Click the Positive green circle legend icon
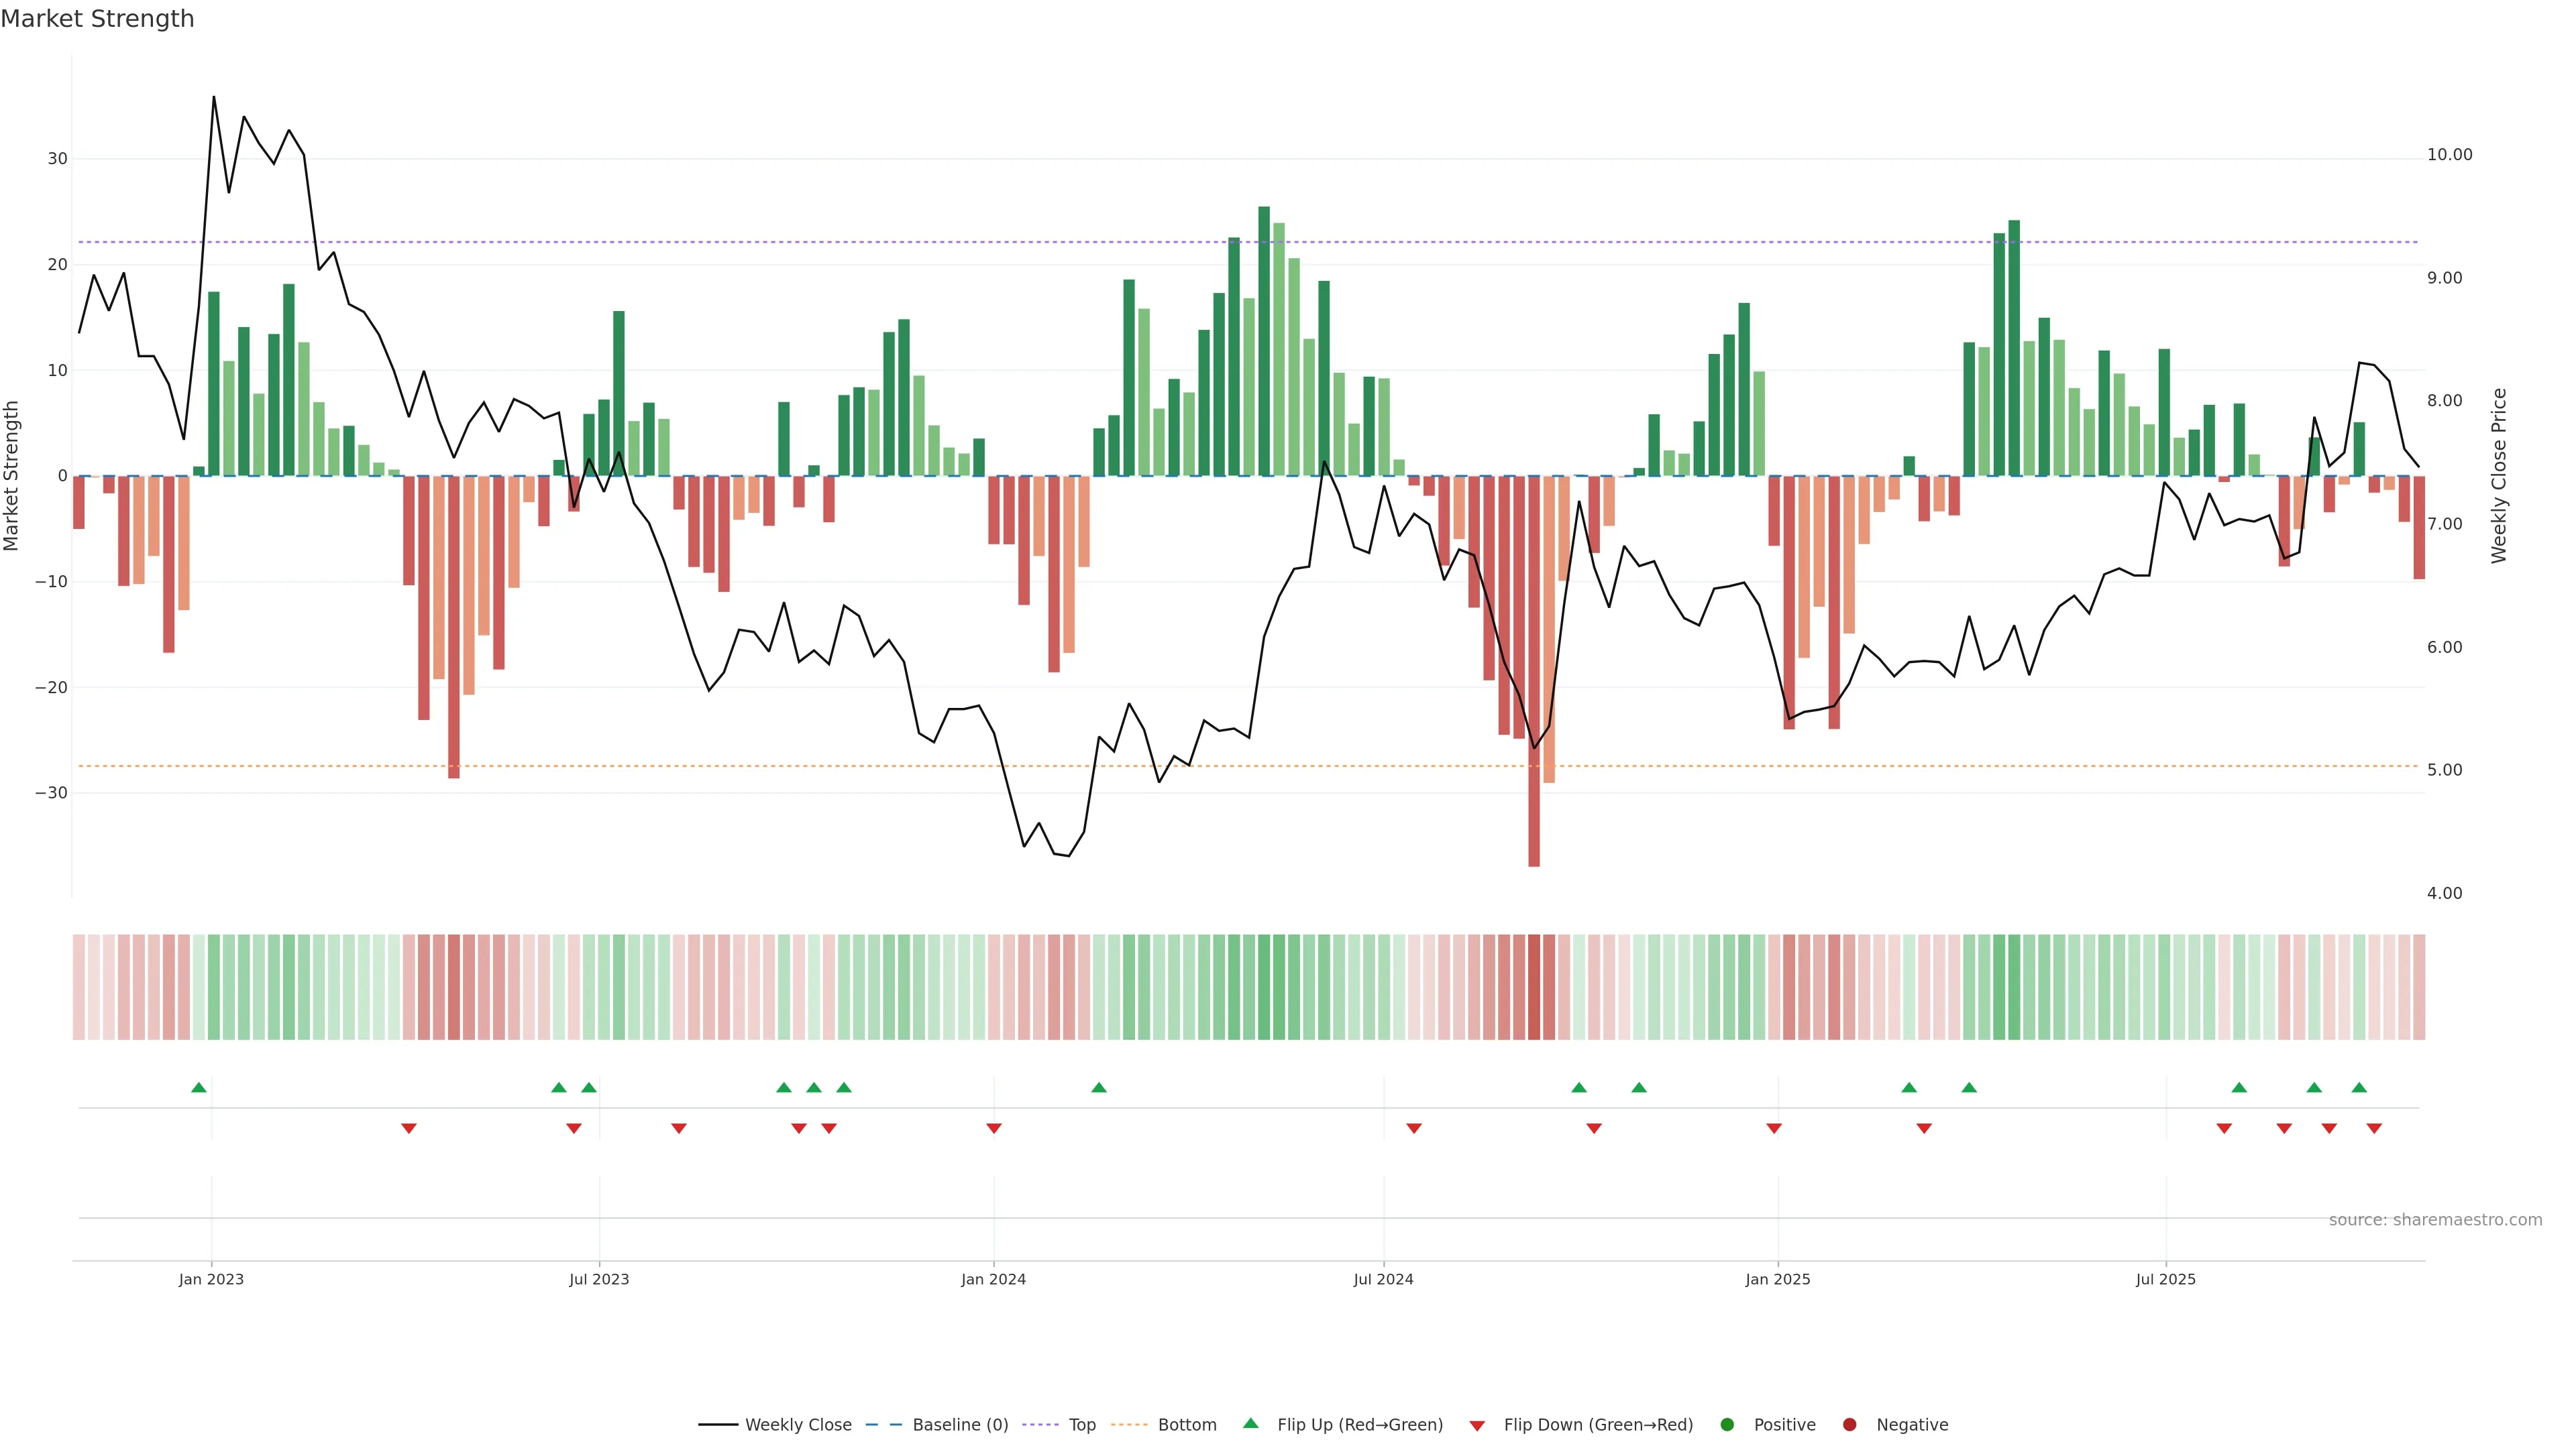2576x1448 pixels. [x=1727, y=1425]
